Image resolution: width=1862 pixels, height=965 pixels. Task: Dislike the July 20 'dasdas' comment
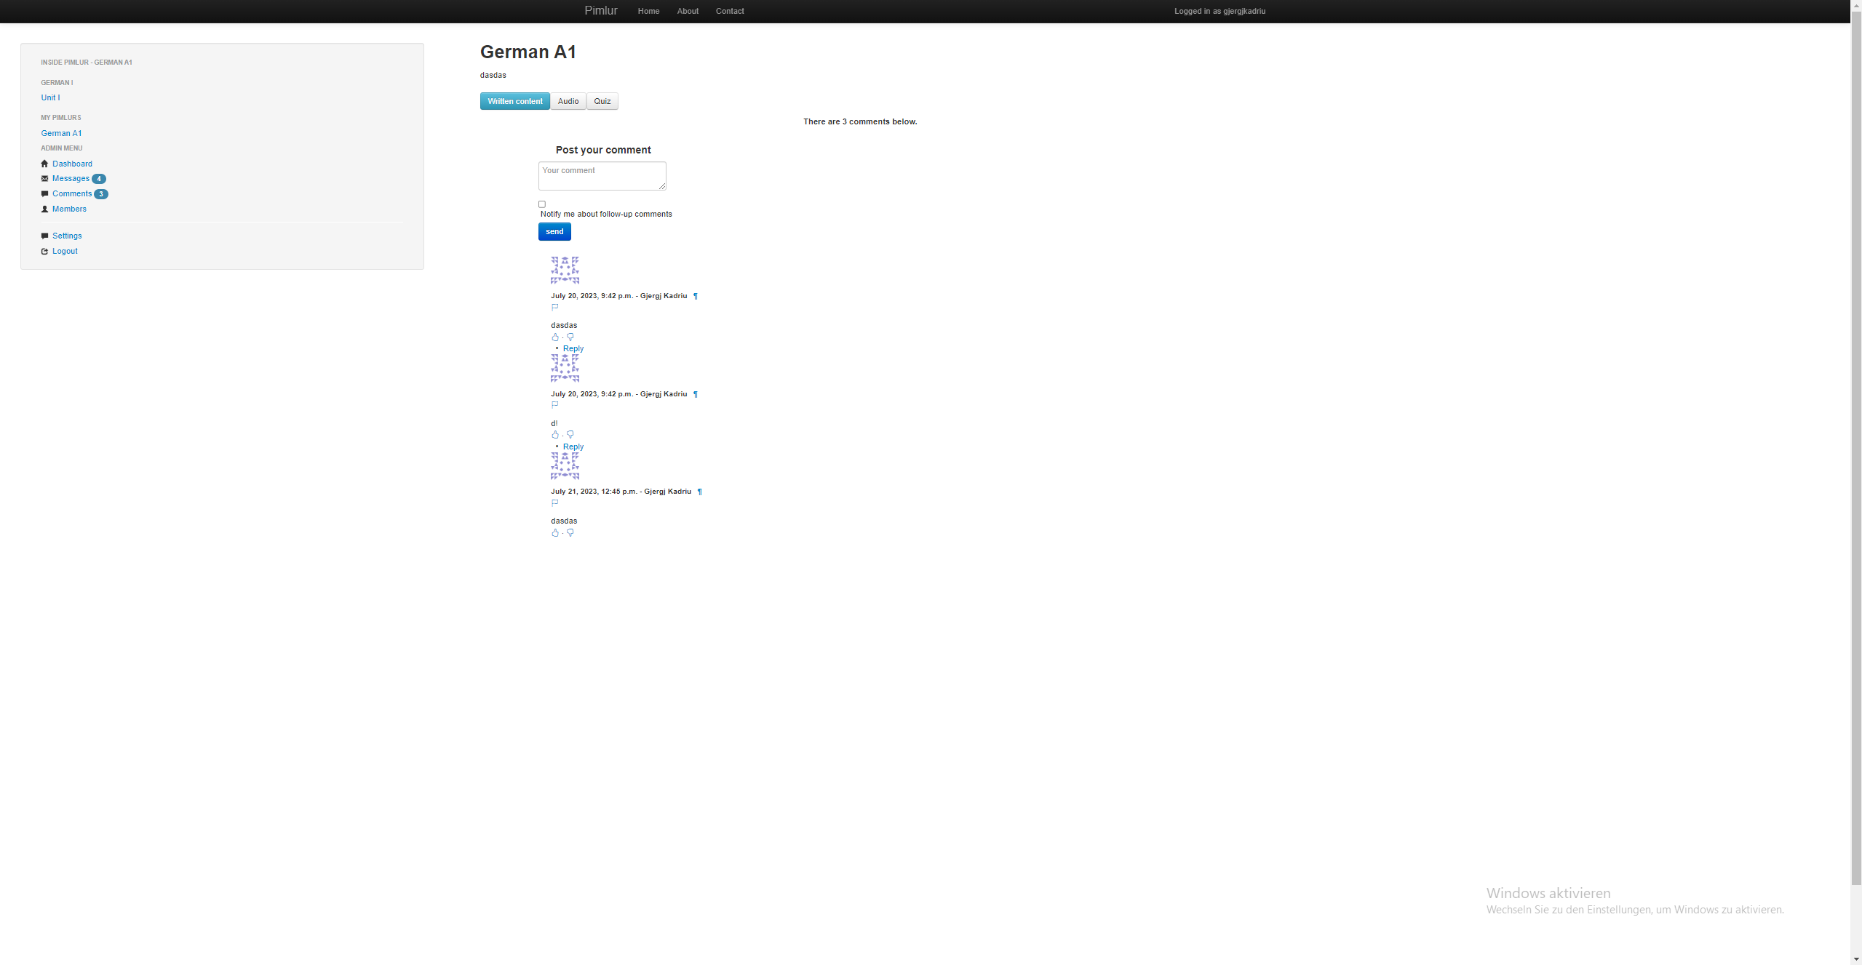pyautogui.click(x=570, y=337)
